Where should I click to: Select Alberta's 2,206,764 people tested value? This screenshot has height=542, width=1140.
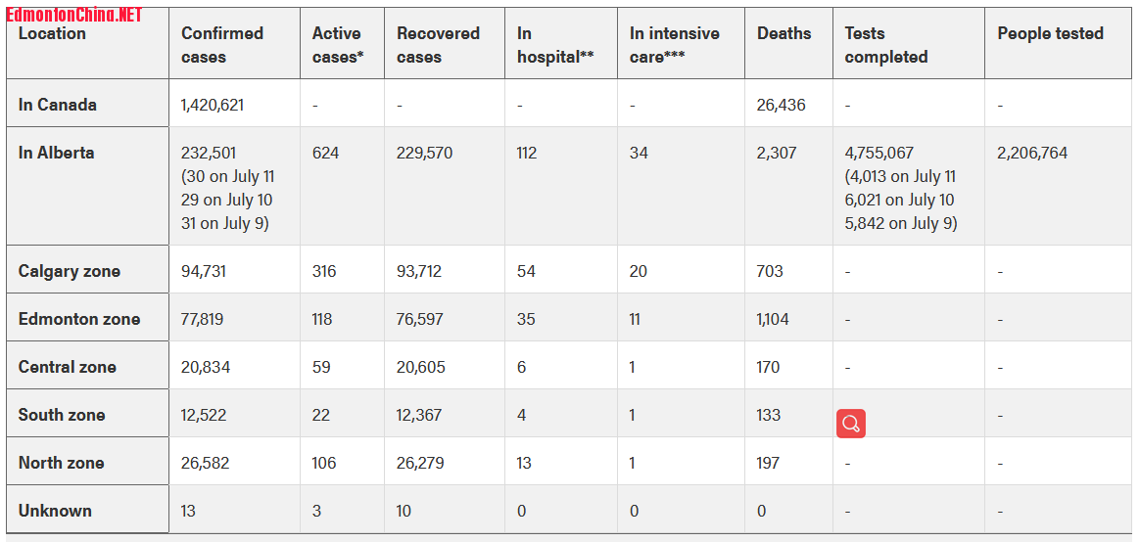pos(1032,153)
